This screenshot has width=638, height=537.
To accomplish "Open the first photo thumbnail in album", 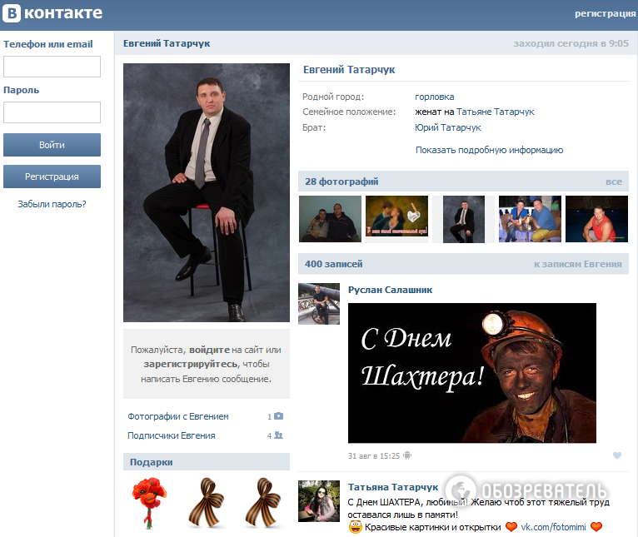I will (330, 219).
